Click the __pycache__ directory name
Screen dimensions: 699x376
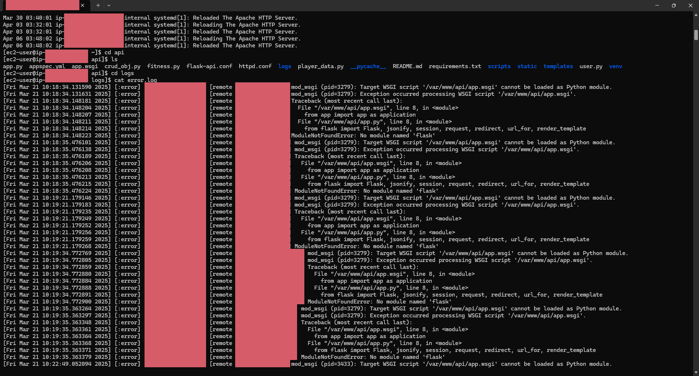[x=368, y=66]
